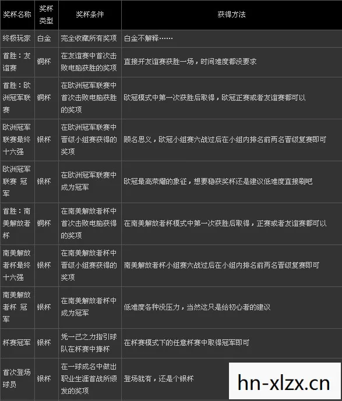Click 银杯 in the 首次登场球员 row
The image size is (342, 401).
click(44, 379)
